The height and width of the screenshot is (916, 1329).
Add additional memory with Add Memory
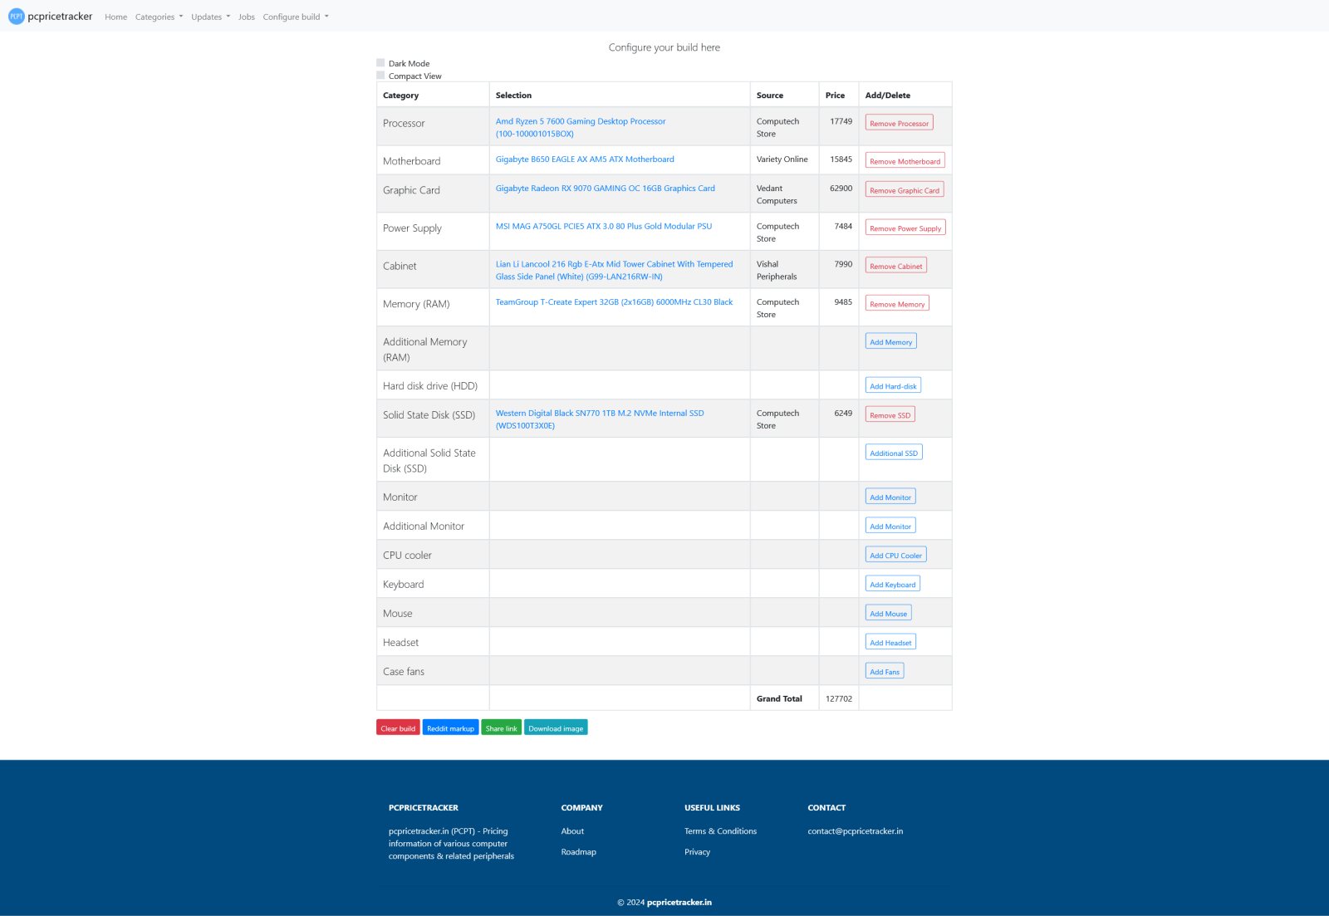pyautogui.click(x=890, y=342)
